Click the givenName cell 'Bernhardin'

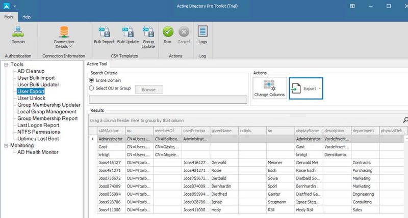224,186
